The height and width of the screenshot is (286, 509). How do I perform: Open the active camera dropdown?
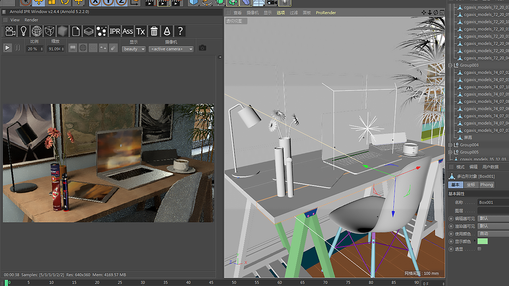click(x=171, y=49)
